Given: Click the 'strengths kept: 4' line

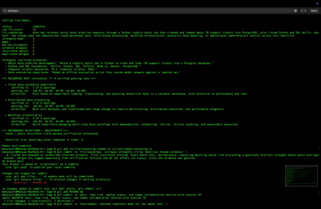Looking at the screenshot, I should (x=18, y=39).
